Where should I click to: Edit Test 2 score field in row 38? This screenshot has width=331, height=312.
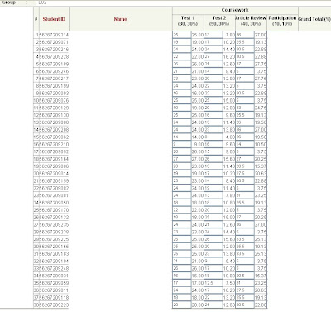coord(213,305)
